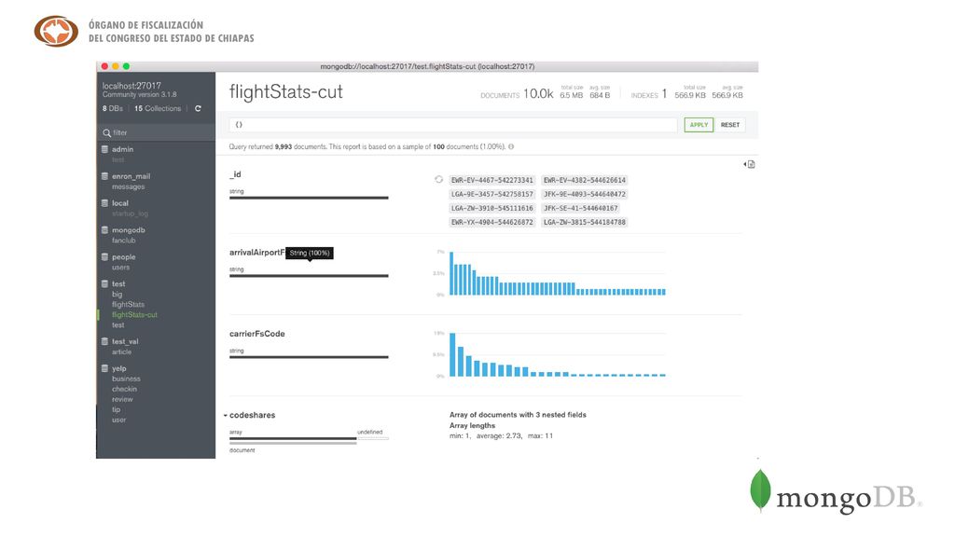Click the JFK-9E-4093-544640472 id value
955x537 pixels.
click(x=585, y=194)
